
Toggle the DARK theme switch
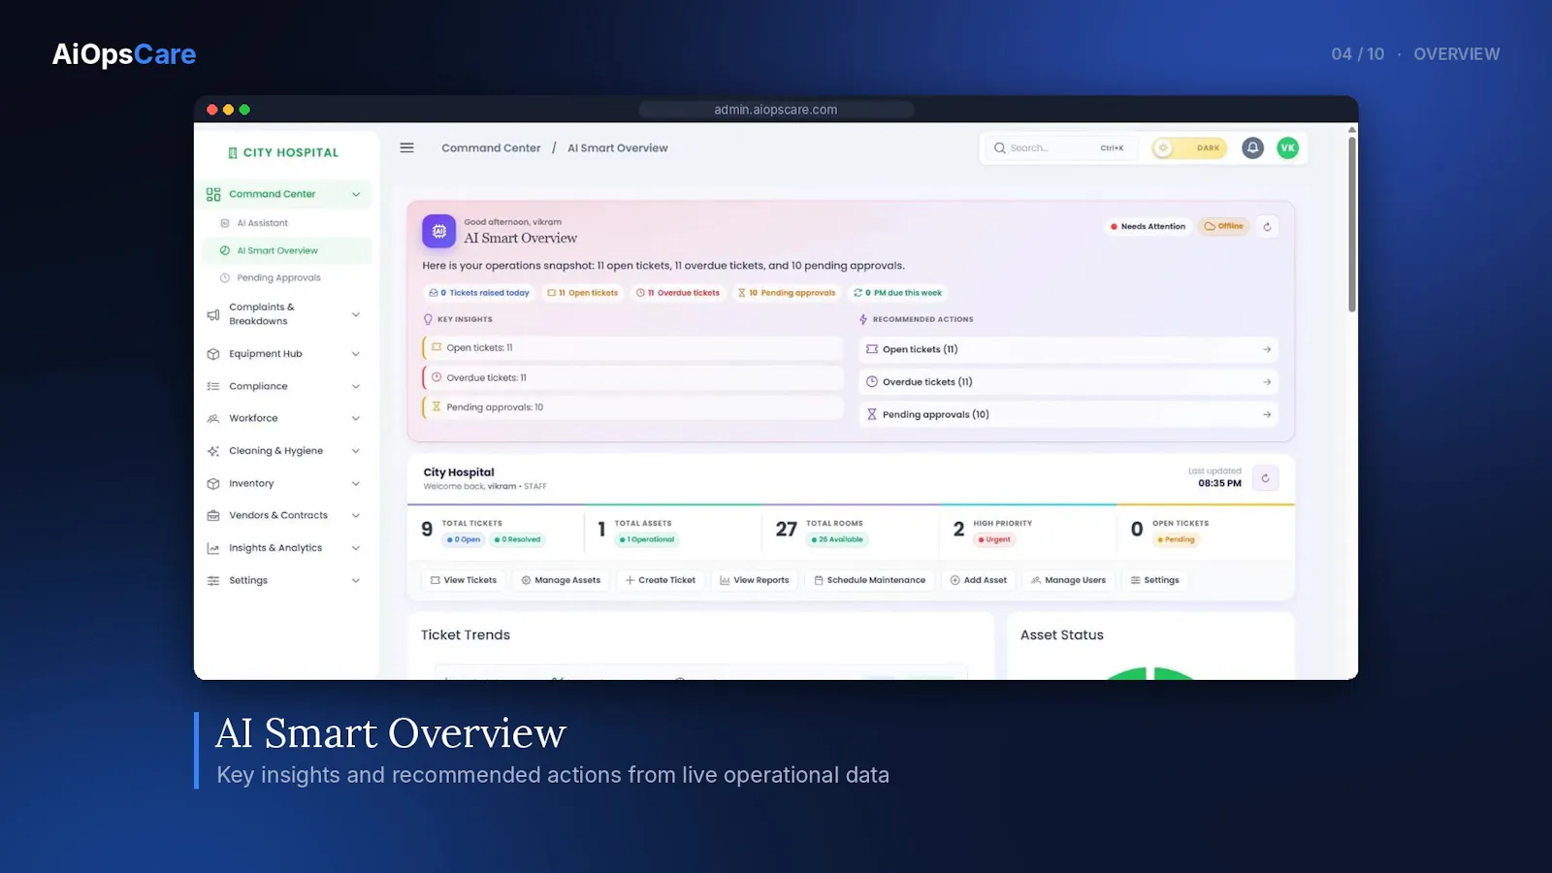coord(1189,148)
